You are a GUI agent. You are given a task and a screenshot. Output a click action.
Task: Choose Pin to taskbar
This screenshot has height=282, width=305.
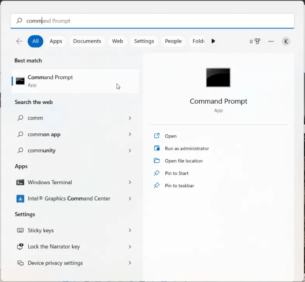tap(179, 186)
